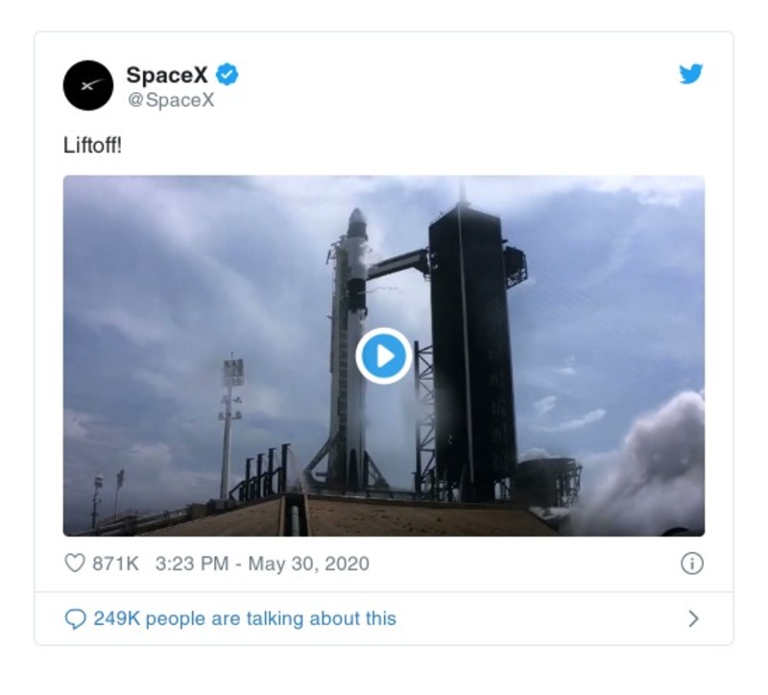Expand the conversation with the right chevron
This screenshot has width=768, height=695.
point(693,619)
